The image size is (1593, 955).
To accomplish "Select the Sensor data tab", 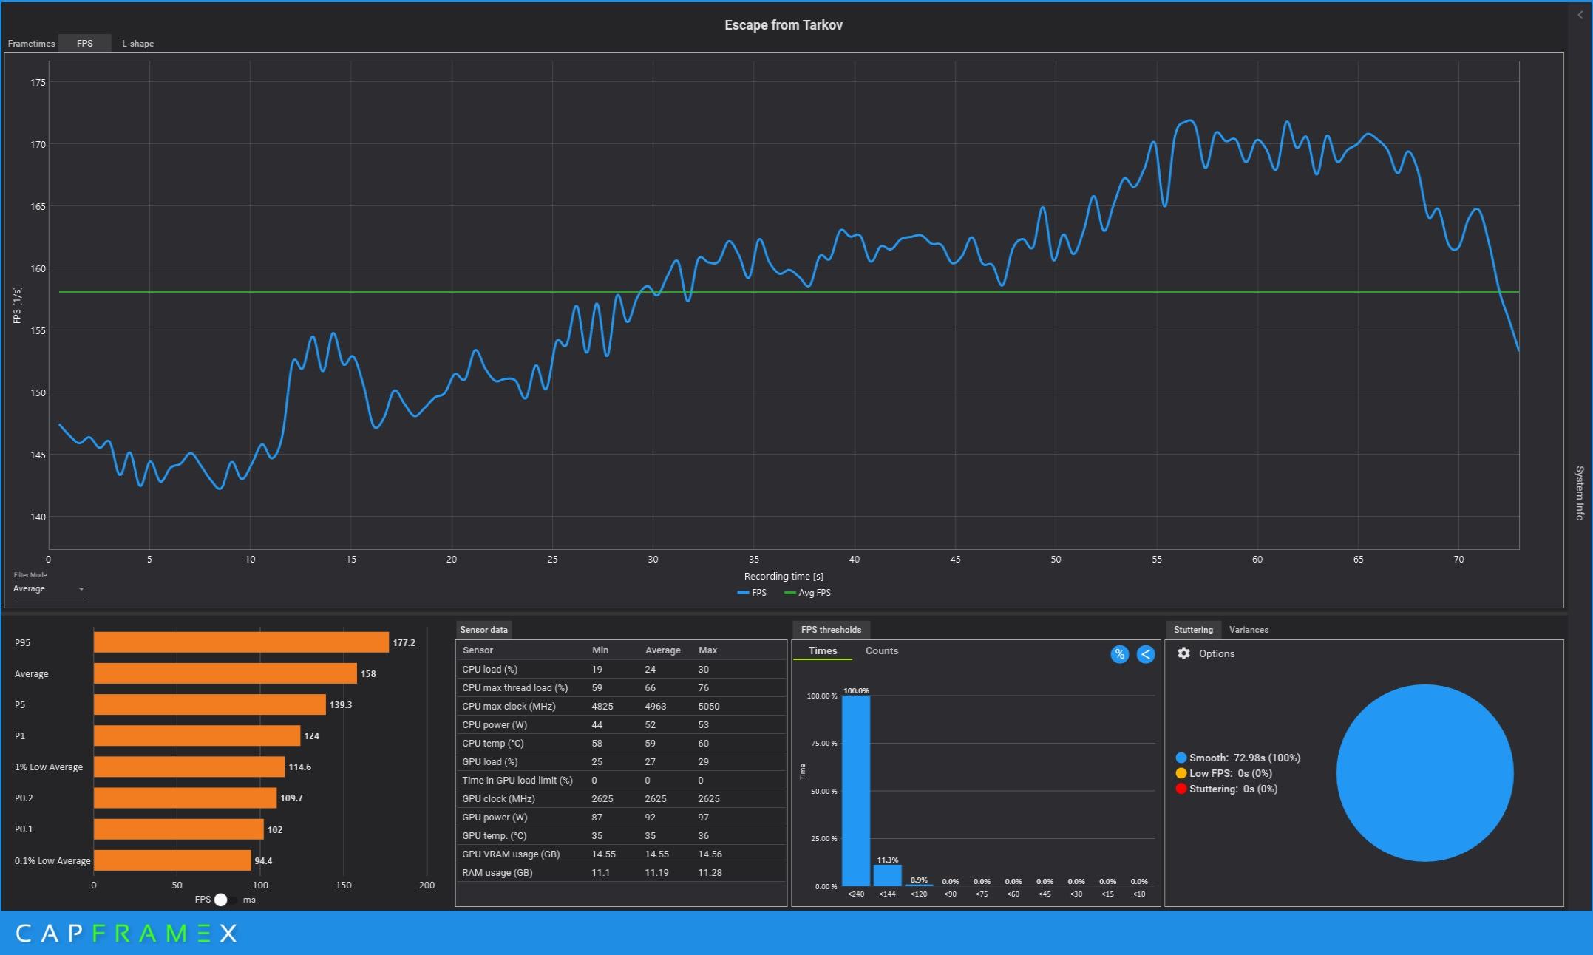I will click(484, 630).
